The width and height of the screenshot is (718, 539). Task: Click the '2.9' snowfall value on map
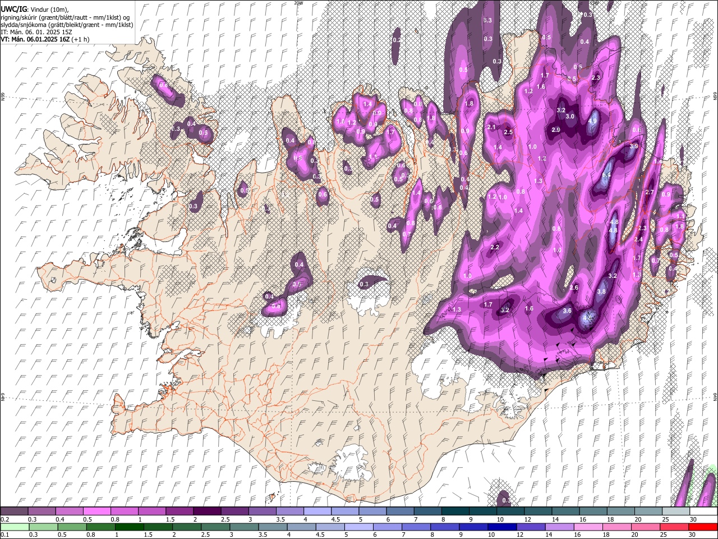coord(556,130)
